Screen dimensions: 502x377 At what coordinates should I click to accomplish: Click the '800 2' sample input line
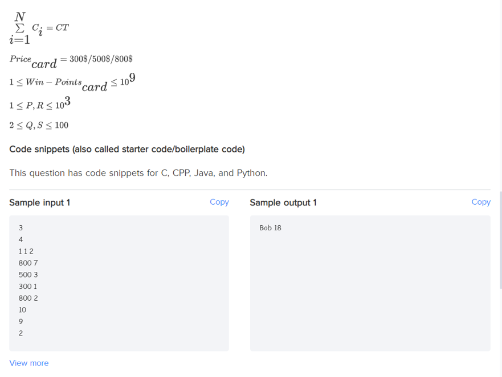(28, 298)
